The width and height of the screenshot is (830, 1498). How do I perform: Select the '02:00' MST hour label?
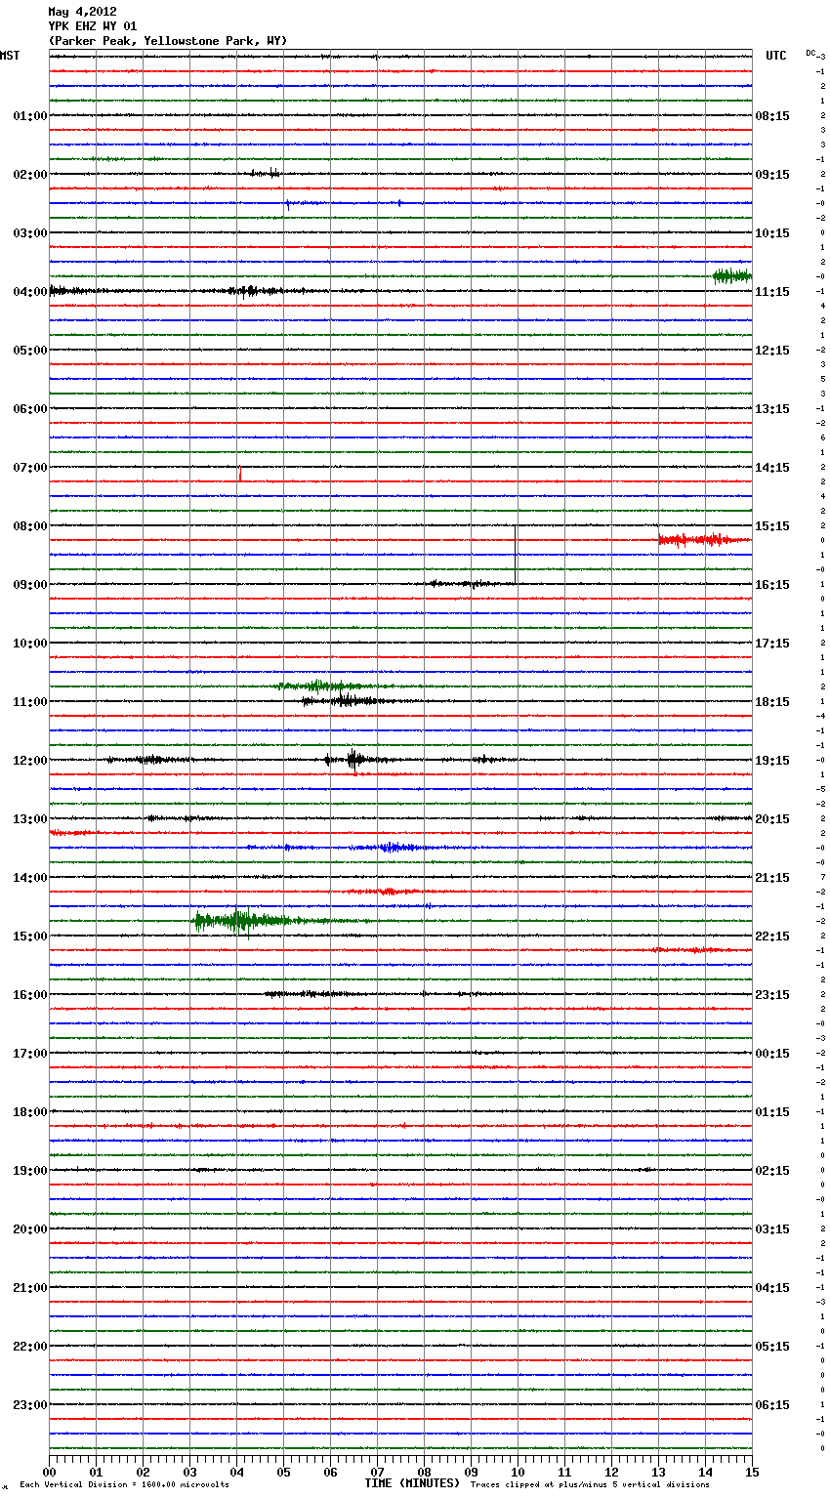[x=30, y=175]
